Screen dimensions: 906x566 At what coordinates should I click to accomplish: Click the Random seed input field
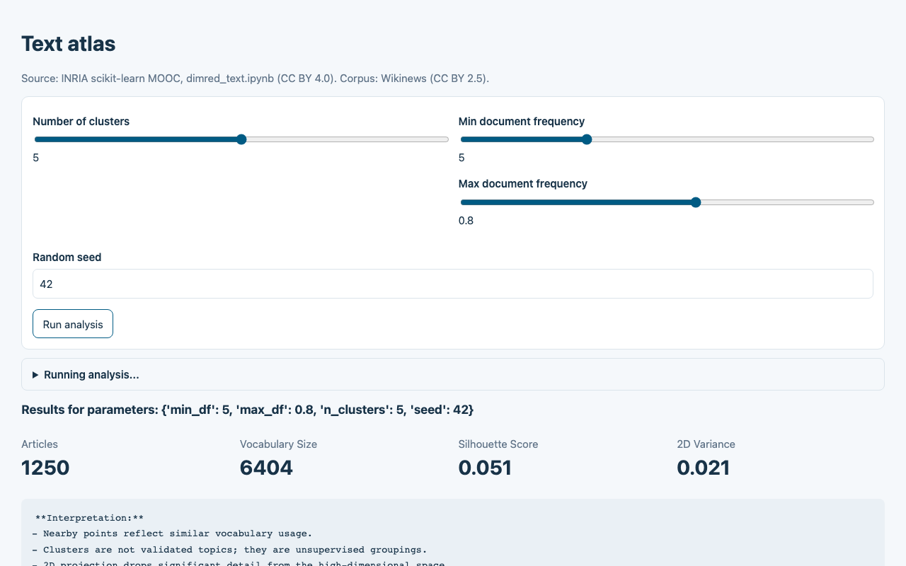[453, 284]
